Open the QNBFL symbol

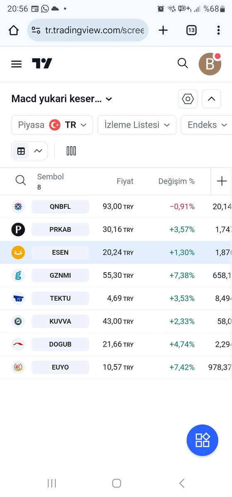(x=60, y=206)
